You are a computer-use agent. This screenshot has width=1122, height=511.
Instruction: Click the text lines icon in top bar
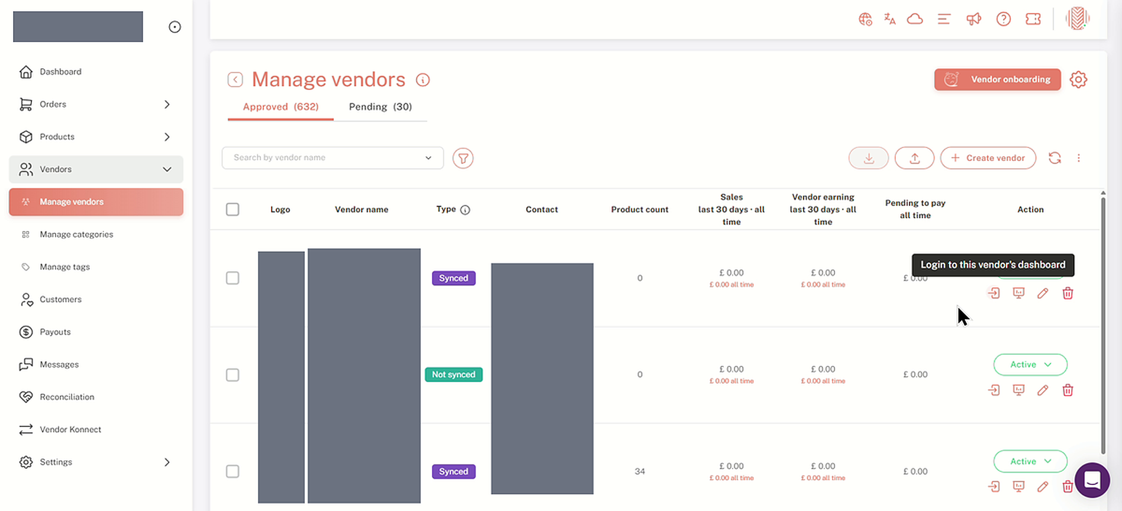tap(944, 19)
